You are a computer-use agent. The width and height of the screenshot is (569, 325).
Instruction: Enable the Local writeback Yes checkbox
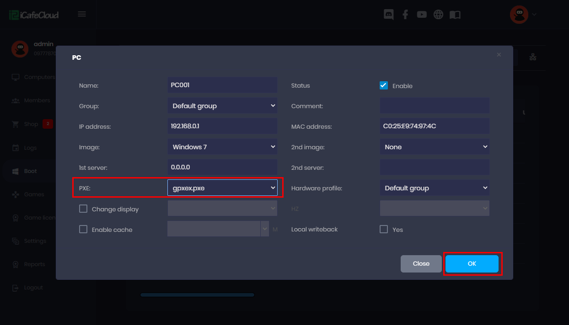click(x=384, y=229)
